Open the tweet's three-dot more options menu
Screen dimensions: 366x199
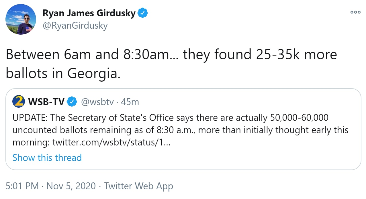(355, 12)
